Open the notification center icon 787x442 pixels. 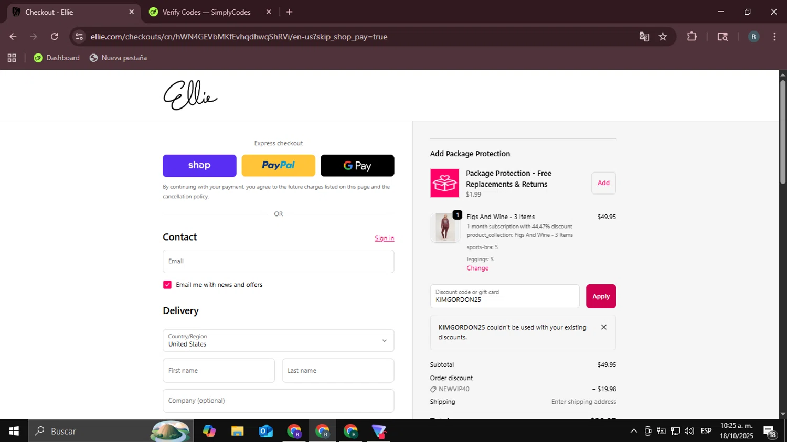click(x=770, y=432)
